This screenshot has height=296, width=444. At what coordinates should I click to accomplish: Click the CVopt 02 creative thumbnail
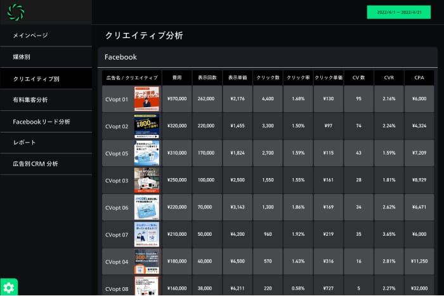click(x=147, y=126)
